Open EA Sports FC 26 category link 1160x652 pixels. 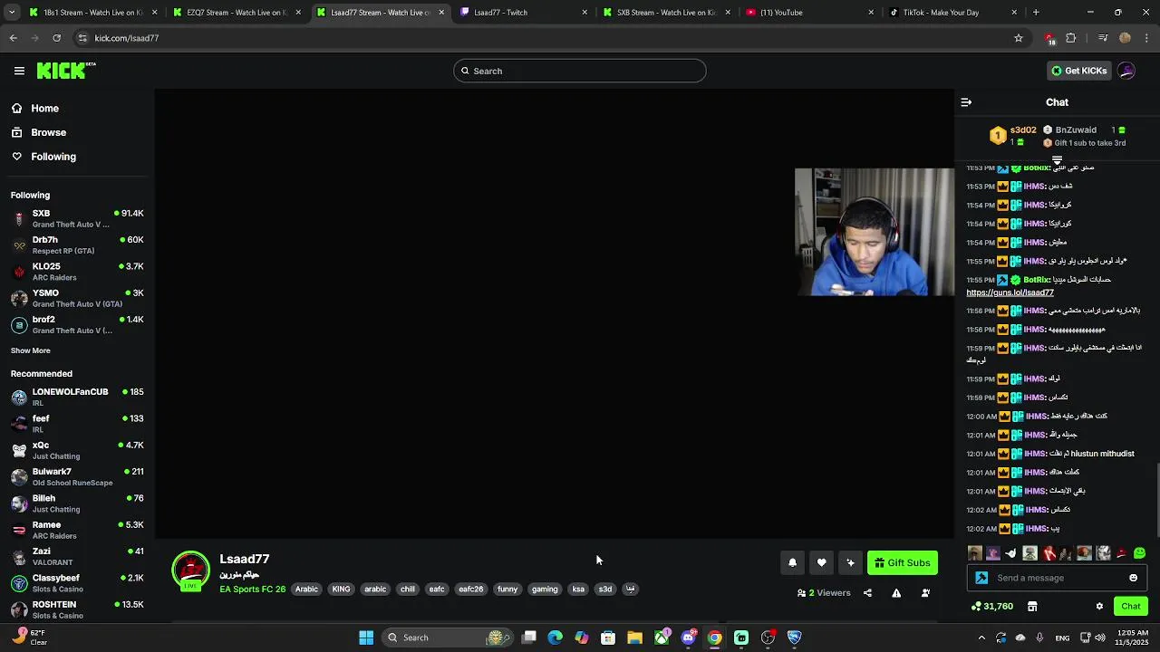(252, 590)
